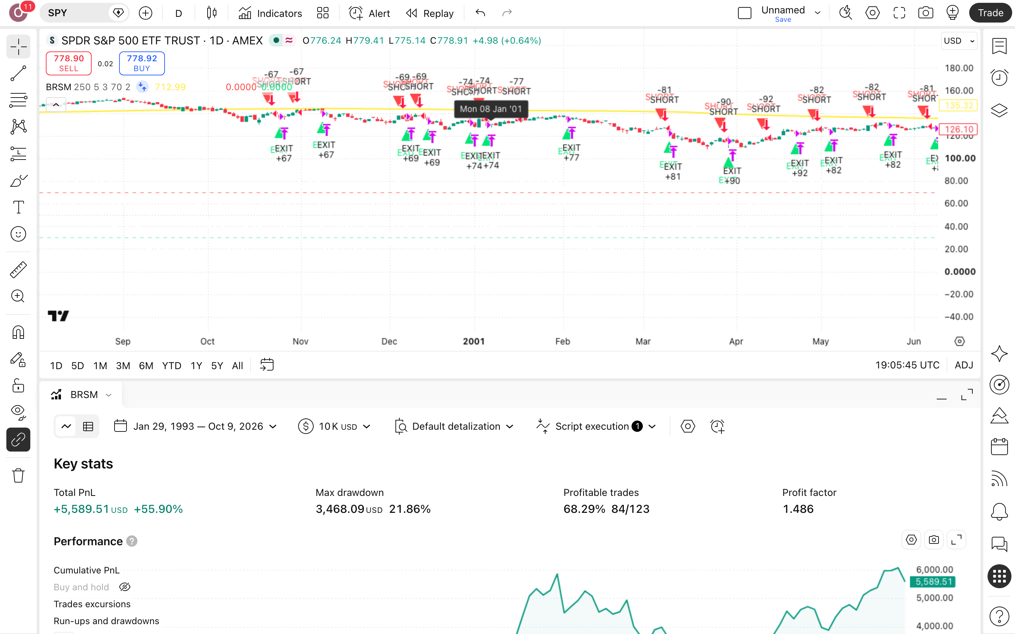The width and height of the screenshot is (1015, 634).
Task: Enter fullscreen mode from top toolbar
Action: pyautogui.click(x=899, y=13)
